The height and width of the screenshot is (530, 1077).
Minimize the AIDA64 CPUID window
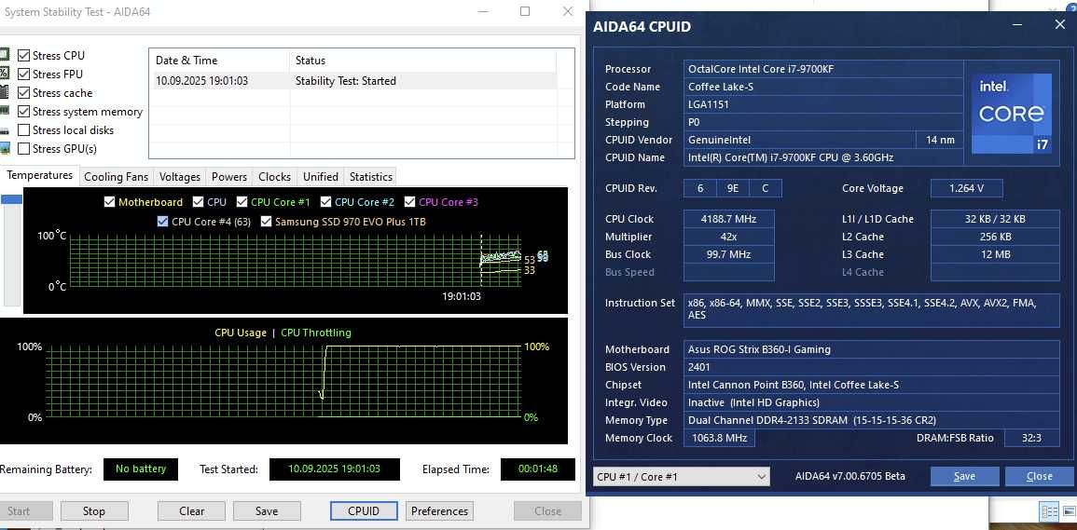pyautogui.click(x=1016, y=25)
